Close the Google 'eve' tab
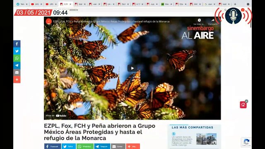265x149 pixels. 214,4
